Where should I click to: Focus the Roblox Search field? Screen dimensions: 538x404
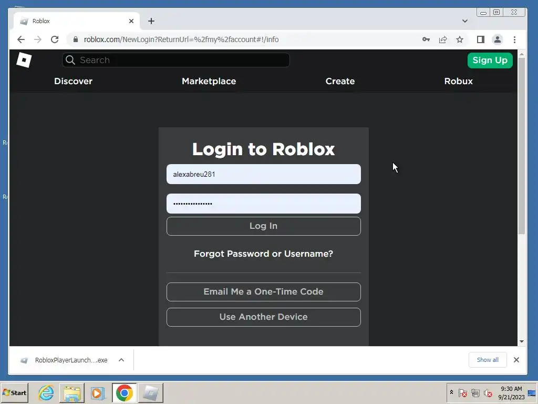[x=175, y=60]
